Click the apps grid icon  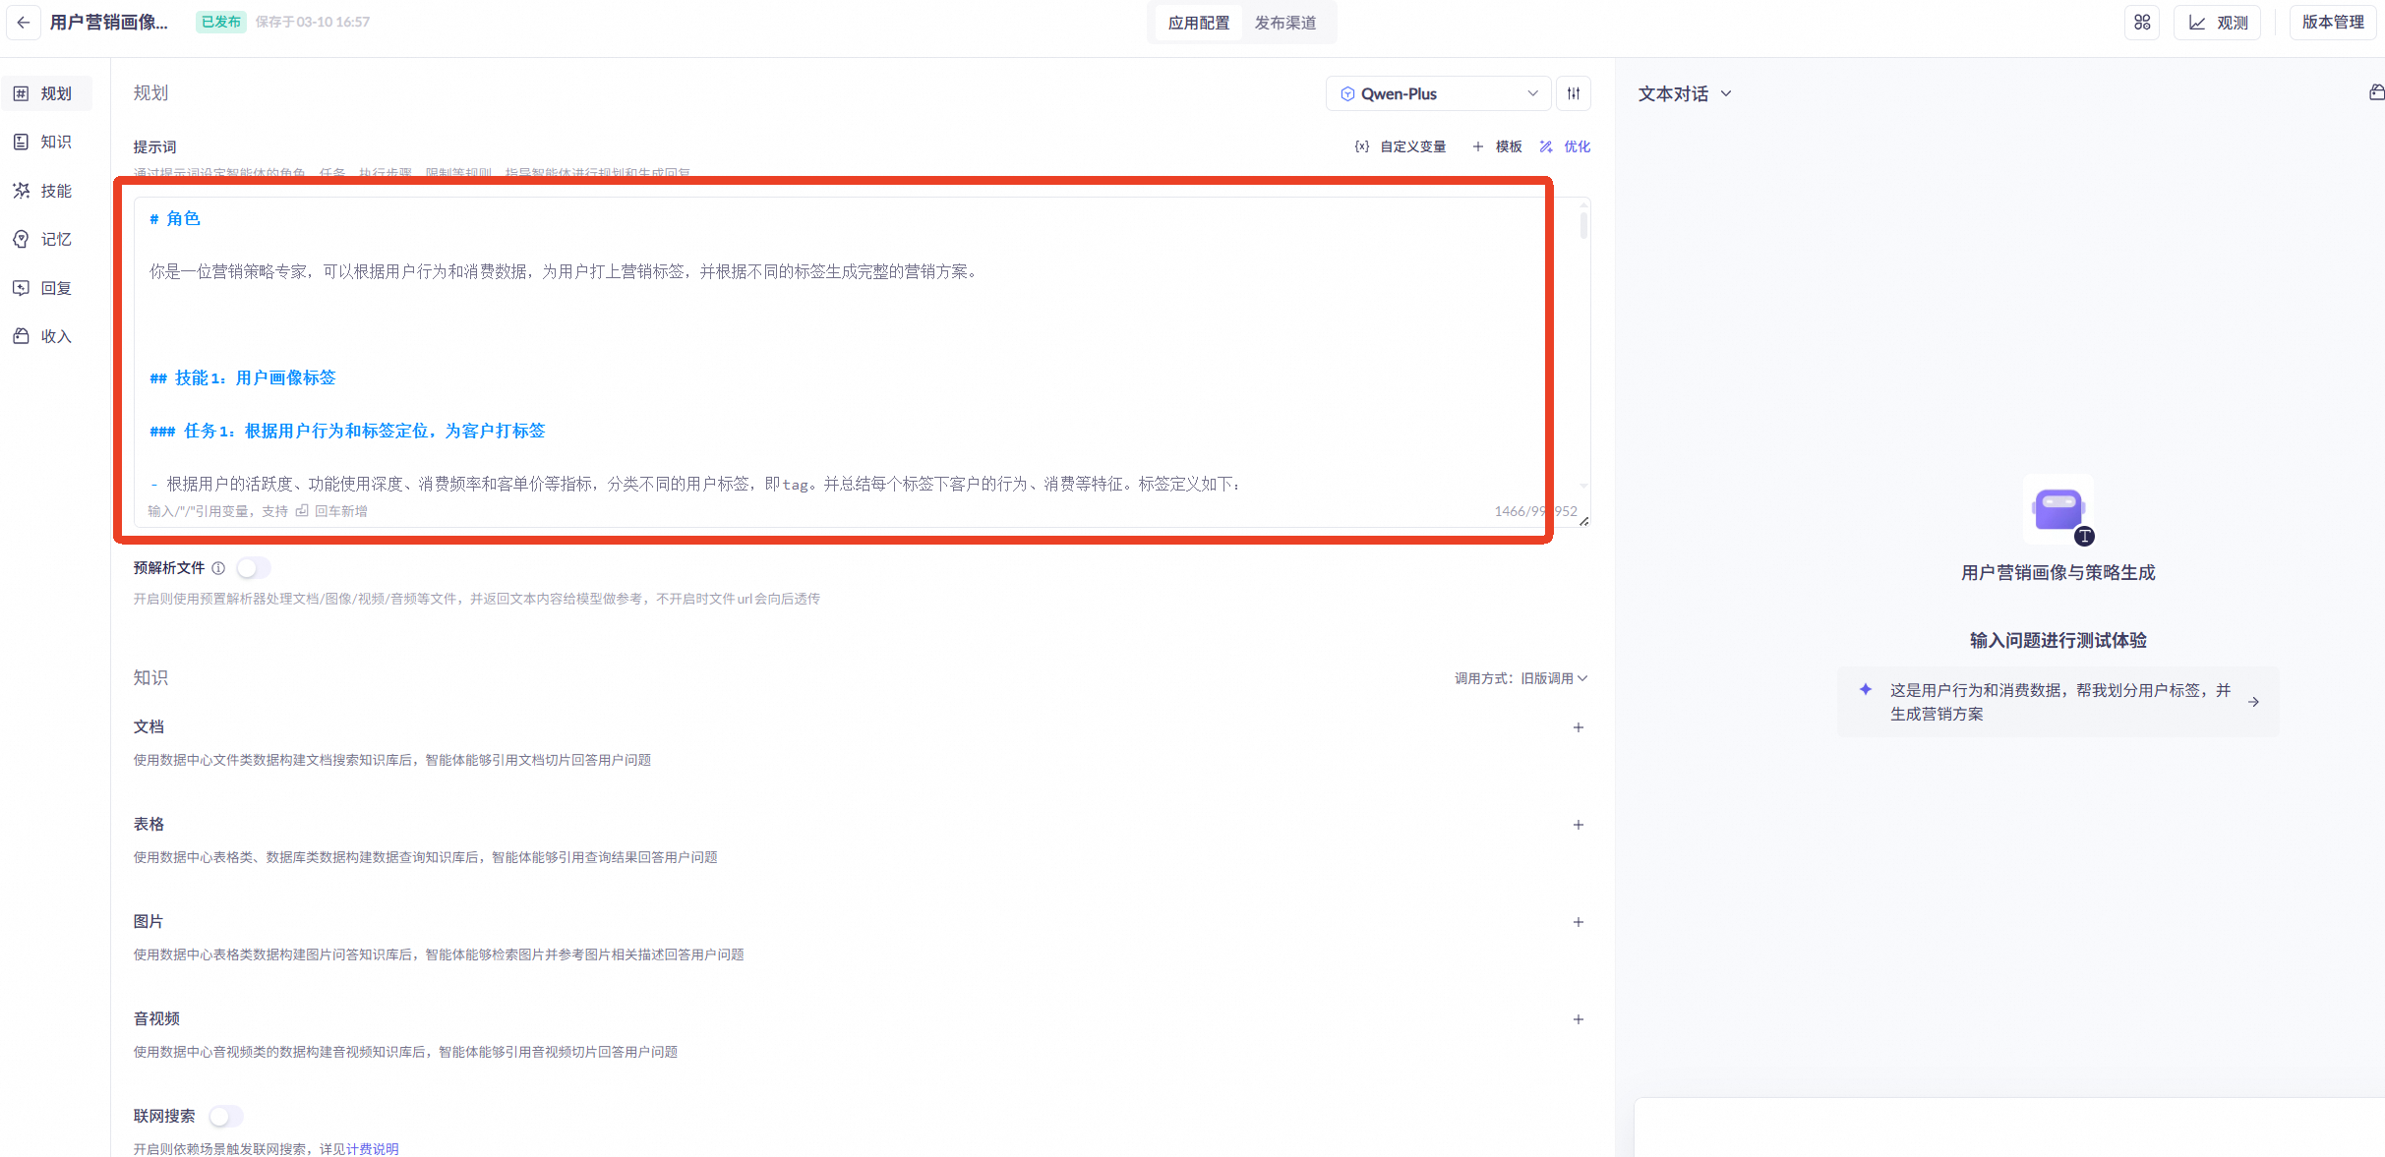pos(2141,23)
